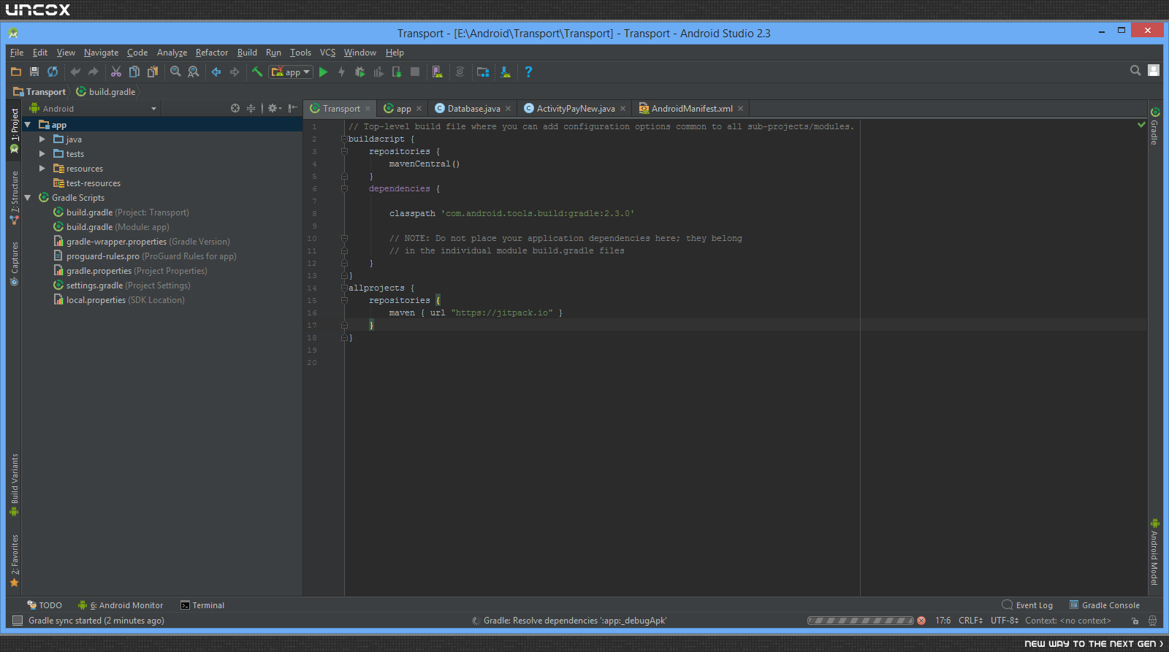The width and height of the screenshot is (1169, 652).
Task: Open the Event Log panel
Action: point(1027,605)
